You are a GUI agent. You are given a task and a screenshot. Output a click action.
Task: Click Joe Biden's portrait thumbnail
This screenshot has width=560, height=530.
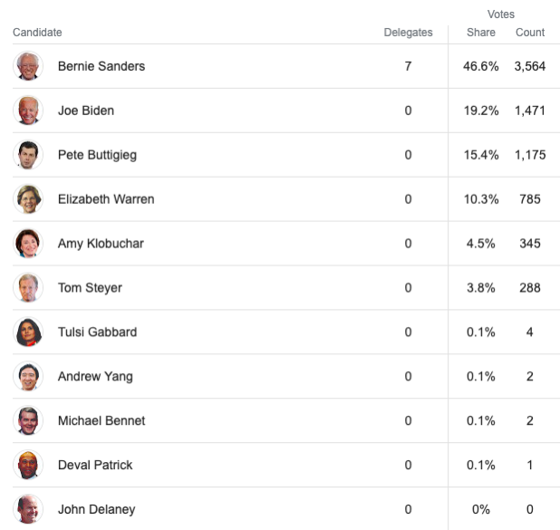tap(28, 111)
